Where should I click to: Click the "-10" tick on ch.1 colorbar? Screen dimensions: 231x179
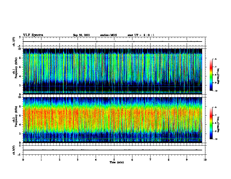coord(216,91)
